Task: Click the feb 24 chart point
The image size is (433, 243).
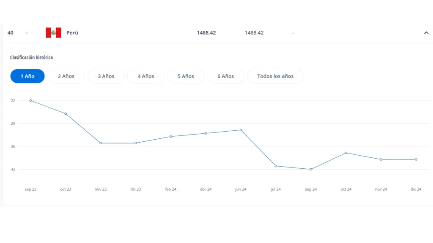Action: pyautogui.click(x=171, y=137)
